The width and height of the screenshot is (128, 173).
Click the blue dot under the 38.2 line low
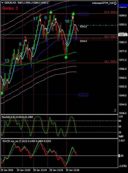tap(31, 67)
